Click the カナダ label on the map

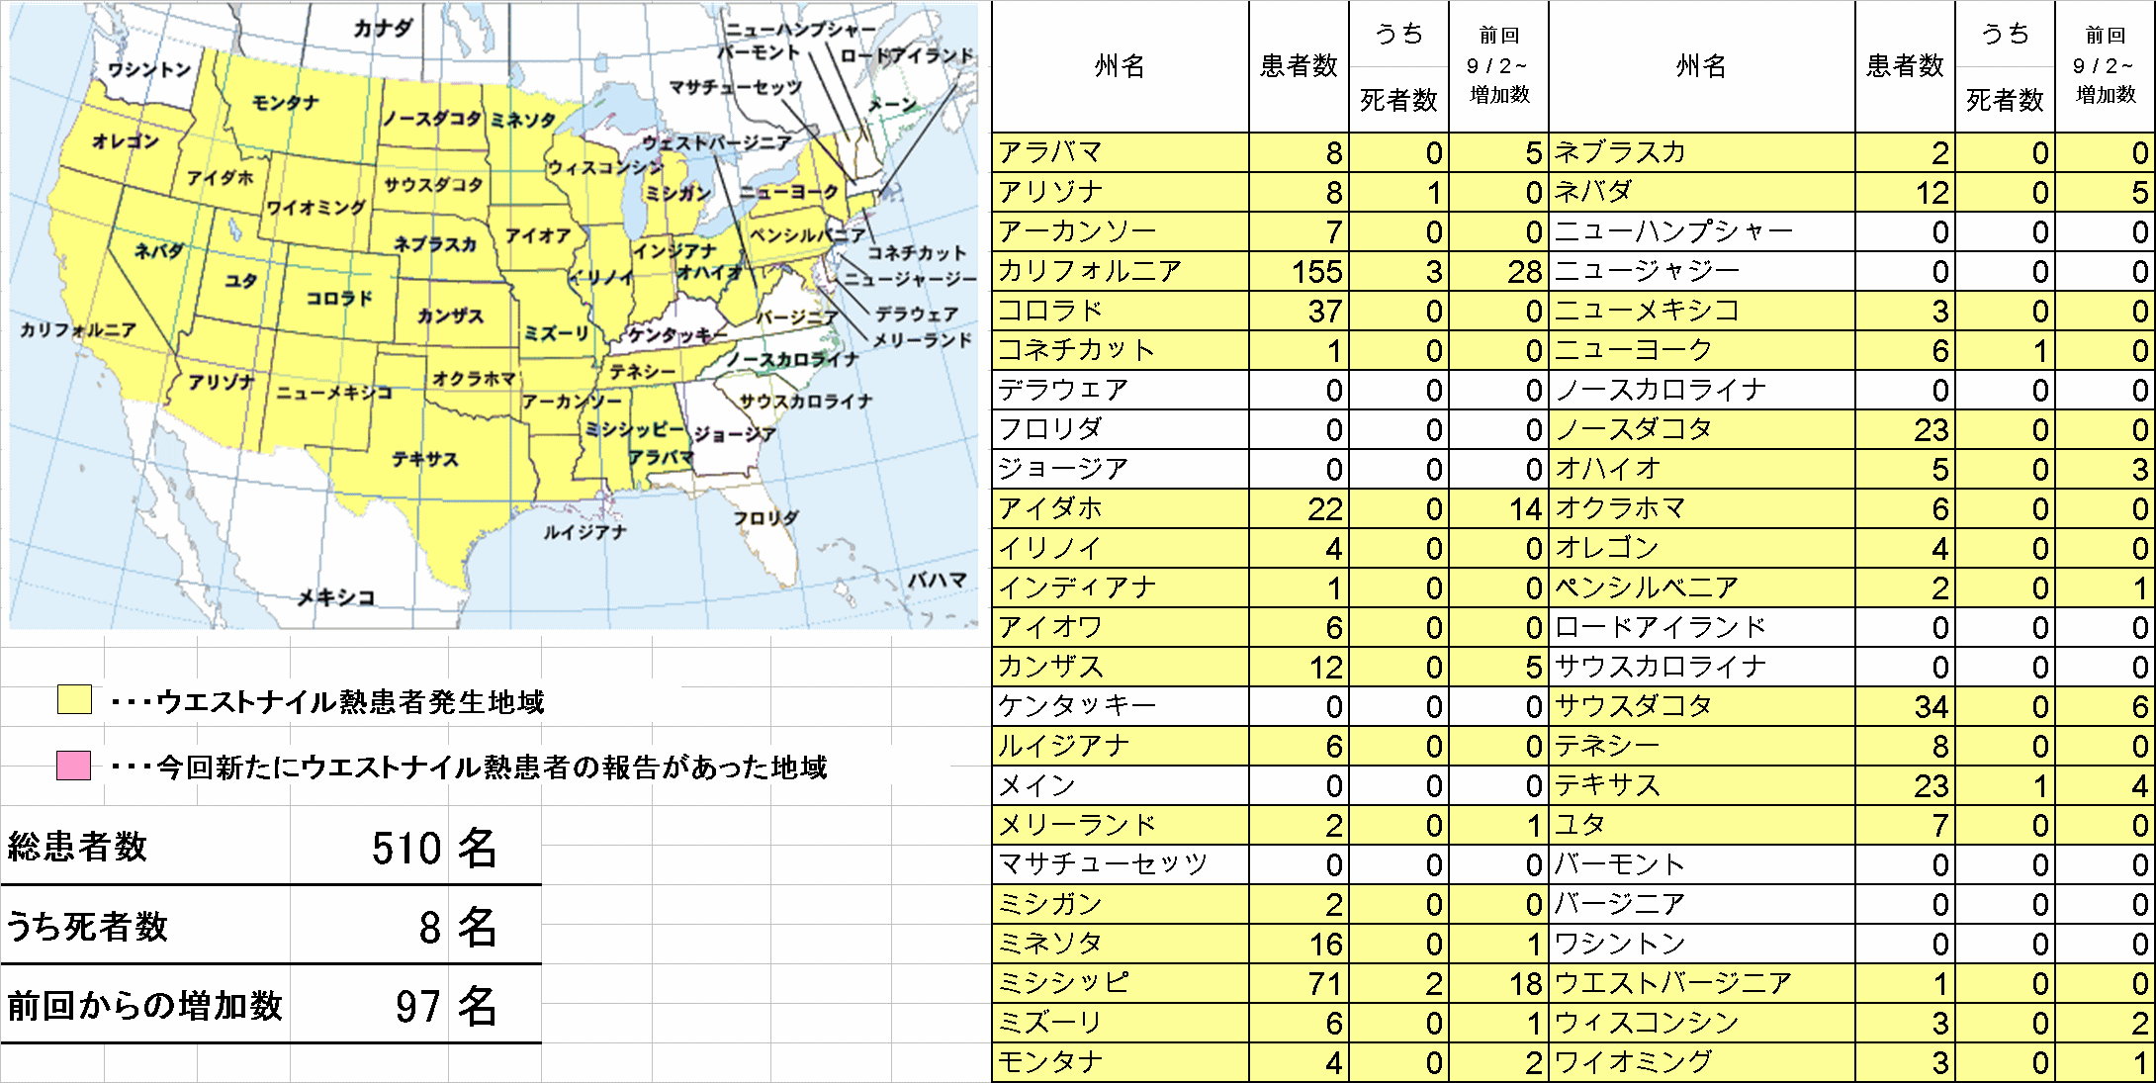(x=383, y=28)
